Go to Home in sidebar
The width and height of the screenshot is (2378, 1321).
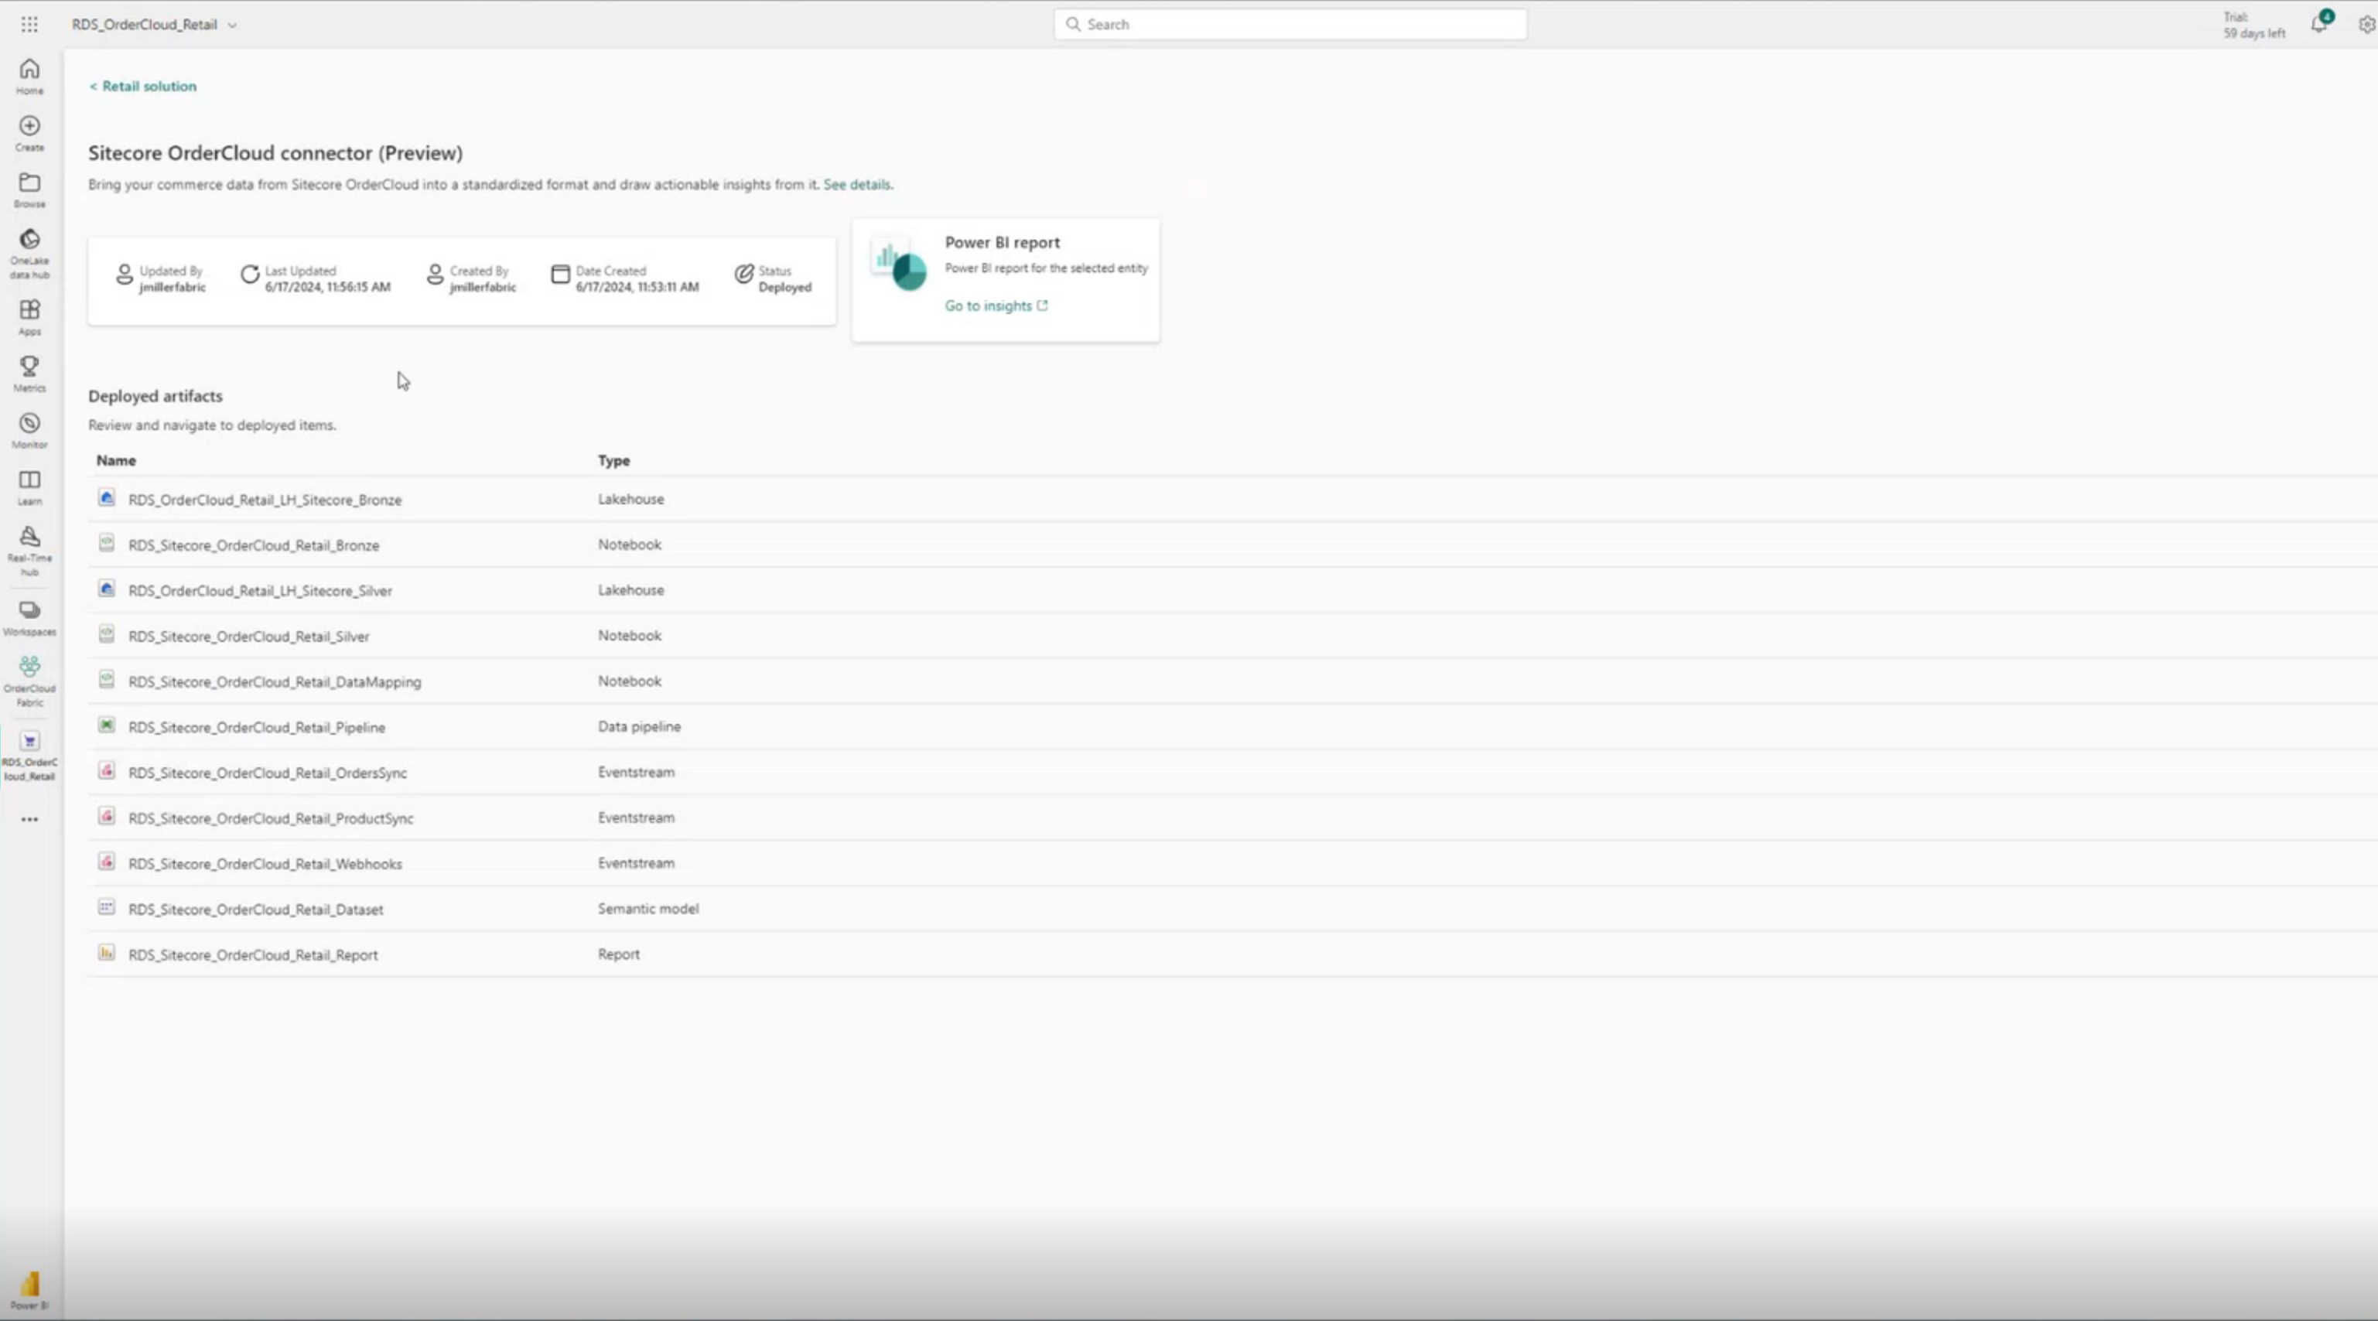pyautogui.click(x=29, y=77)
